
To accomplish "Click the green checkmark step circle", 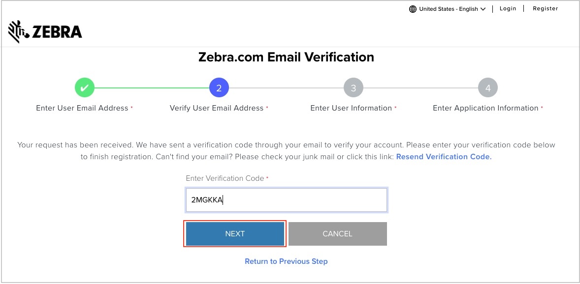I will [x=84, y=88].
